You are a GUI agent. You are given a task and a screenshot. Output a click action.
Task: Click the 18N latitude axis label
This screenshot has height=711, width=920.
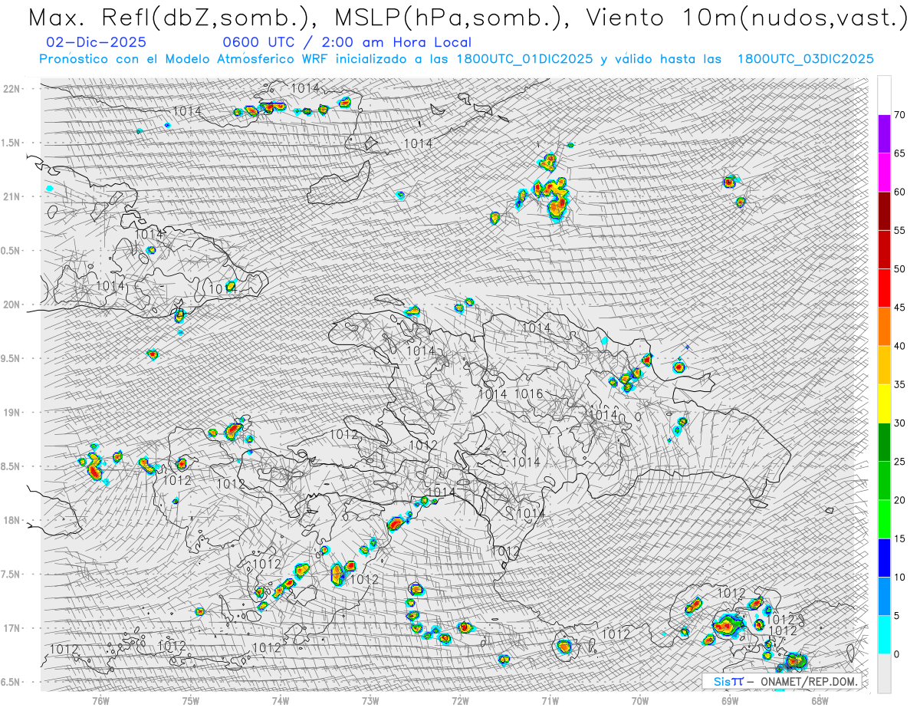[13, 520]
